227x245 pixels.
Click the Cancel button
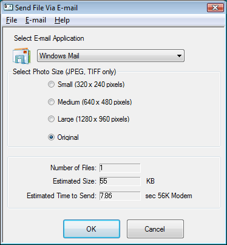155,229
